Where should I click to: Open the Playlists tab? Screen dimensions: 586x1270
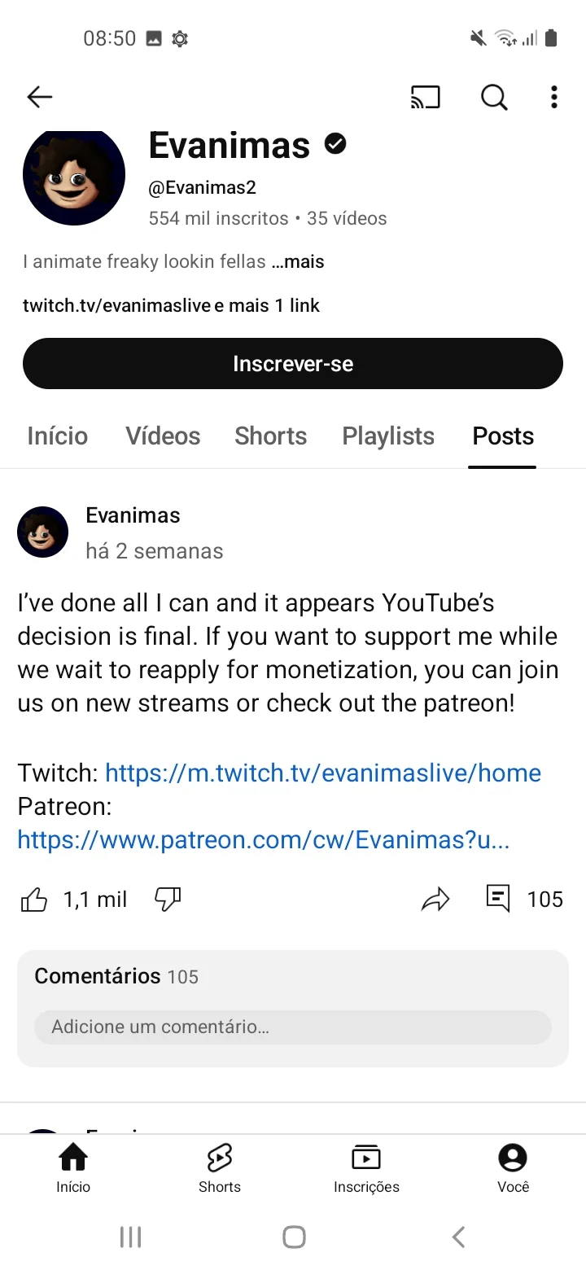pyautogui.click(x=388, y=436)
